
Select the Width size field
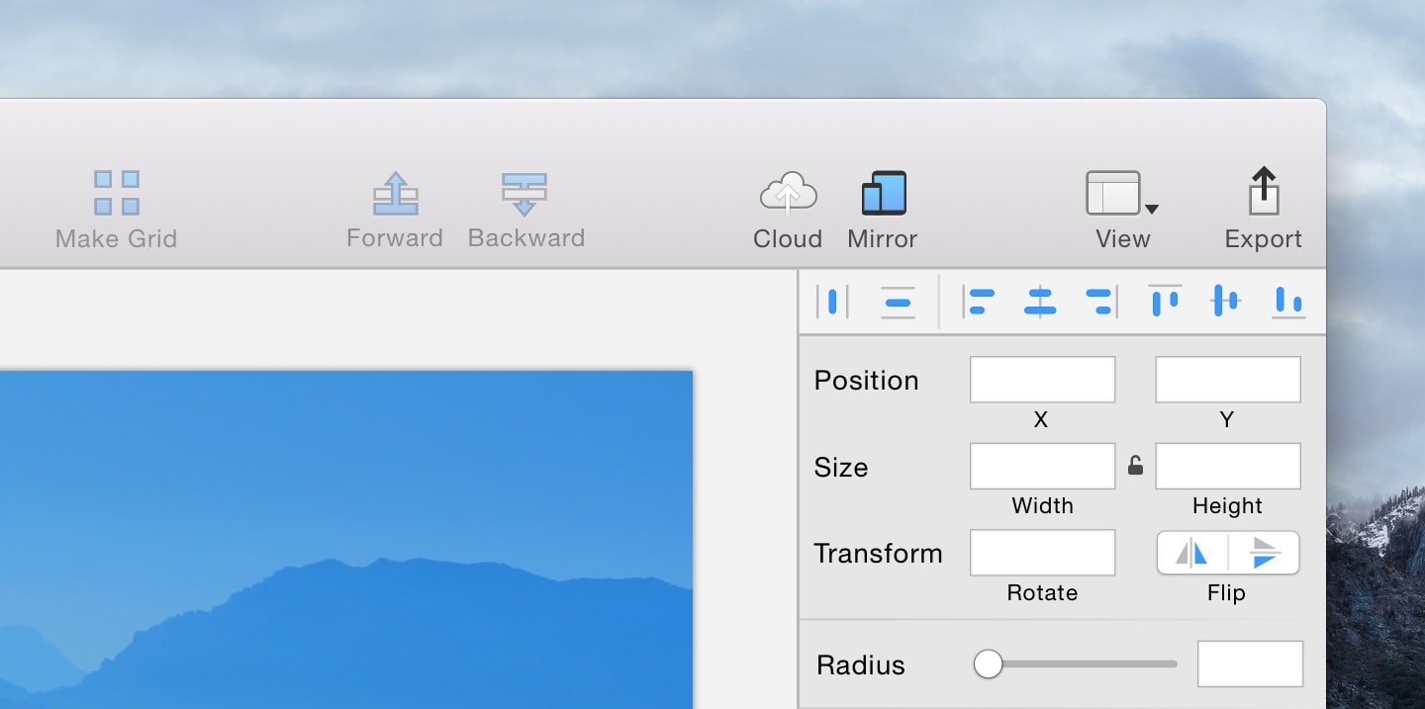click(x=1042, y=466)
